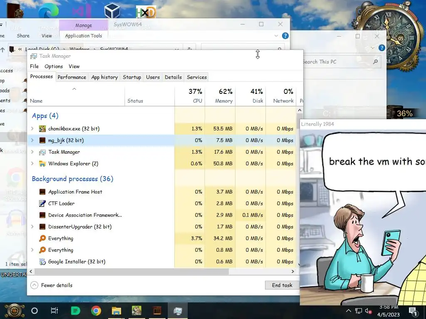Click the Task Manager row icon in Apps
This screenshot has height=319, width=426.
42,152
